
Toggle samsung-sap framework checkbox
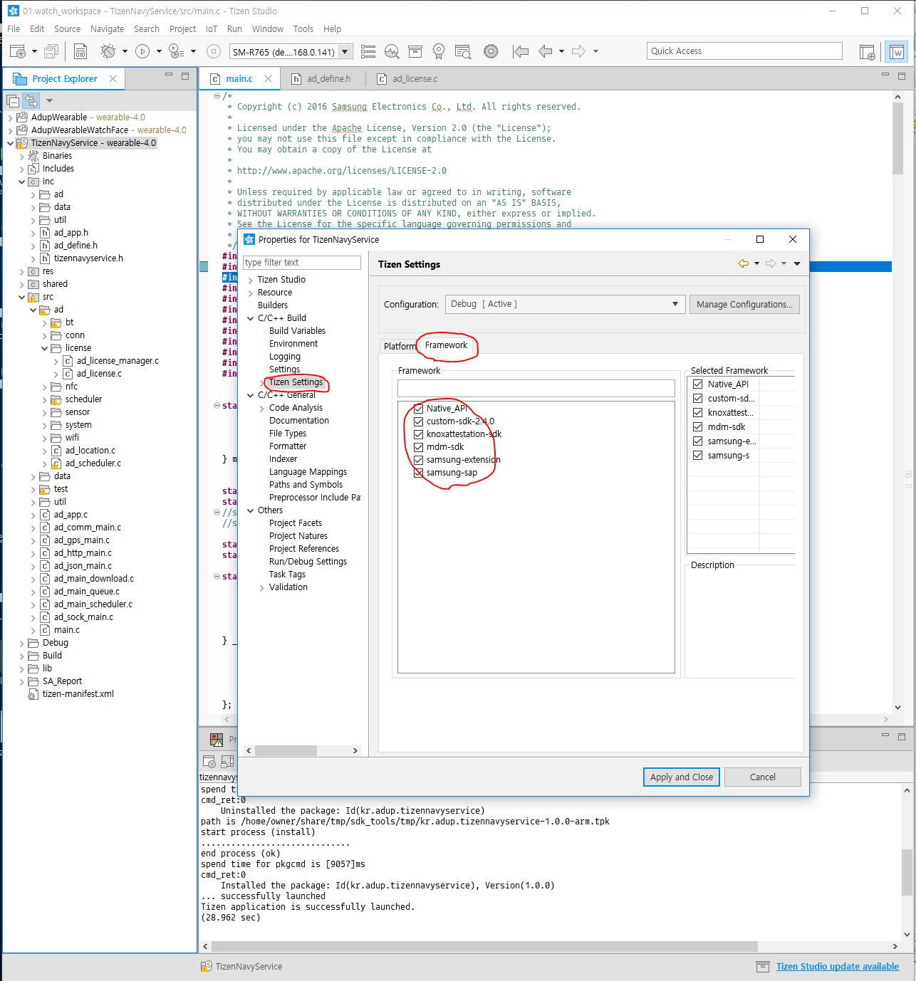coord(419,473)
